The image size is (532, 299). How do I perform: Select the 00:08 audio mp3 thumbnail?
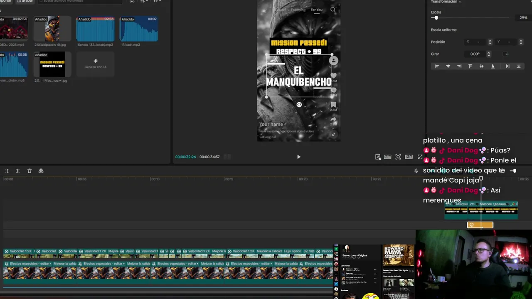(14, 64)
